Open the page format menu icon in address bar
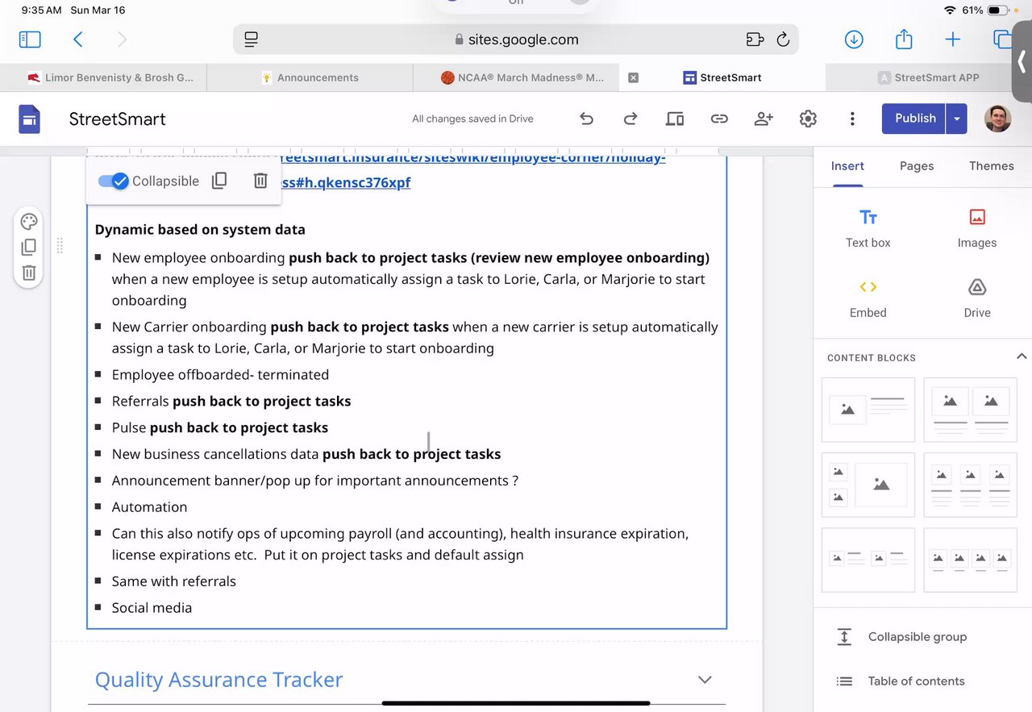This screenshot has width=1032, height=712. [251, 39]
